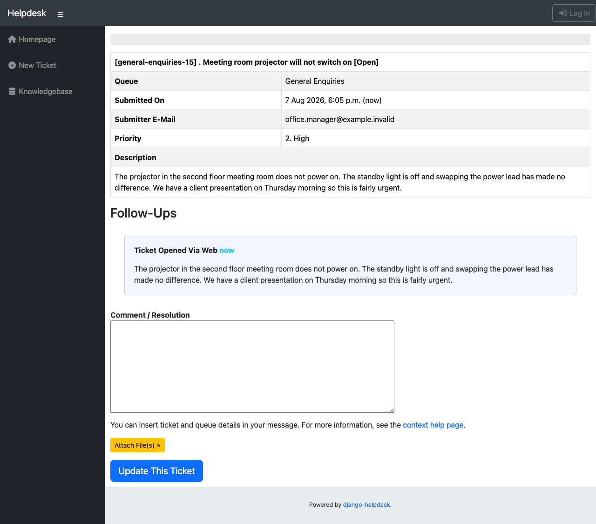Click the 'Submitter E-Mail' row label
Viewport: 596px width, 524px height.
point(145,119)
